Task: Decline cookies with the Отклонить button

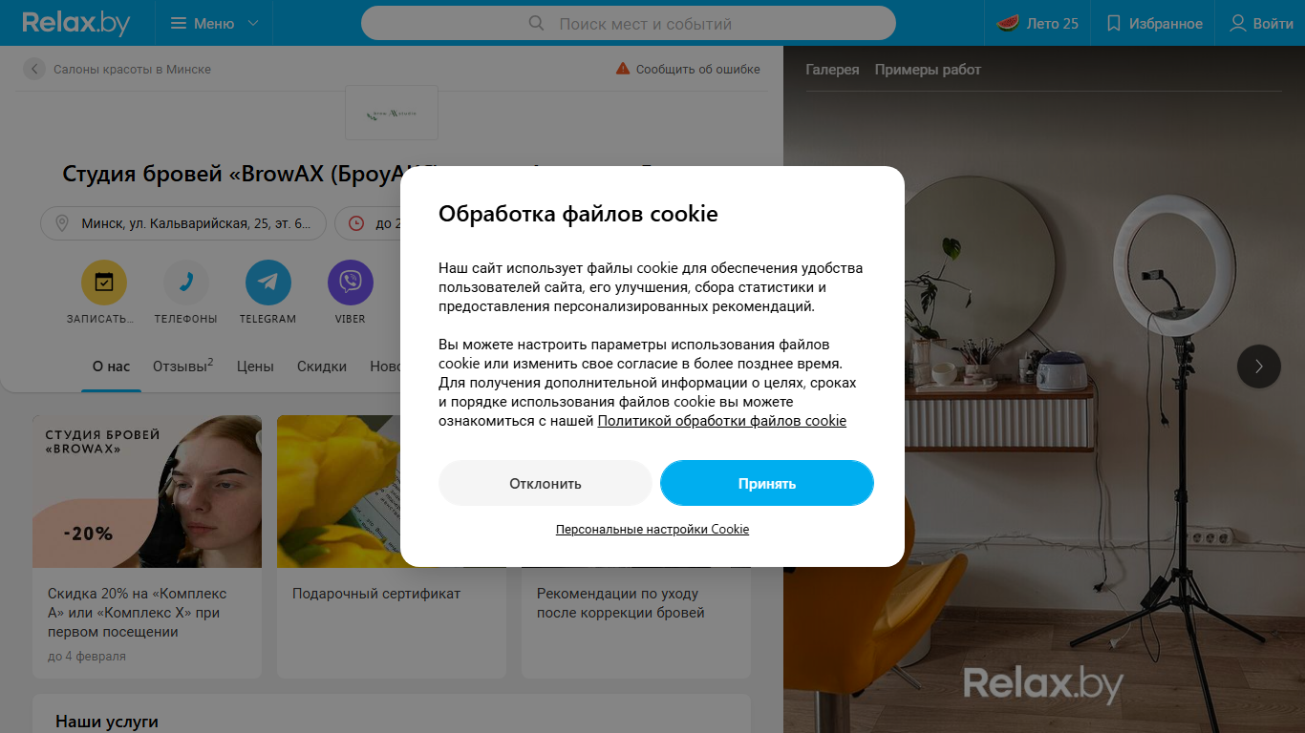Action: point(545,483)
